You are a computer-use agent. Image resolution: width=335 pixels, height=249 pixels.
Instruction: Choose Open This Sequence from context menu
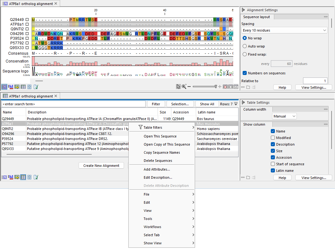162,136
